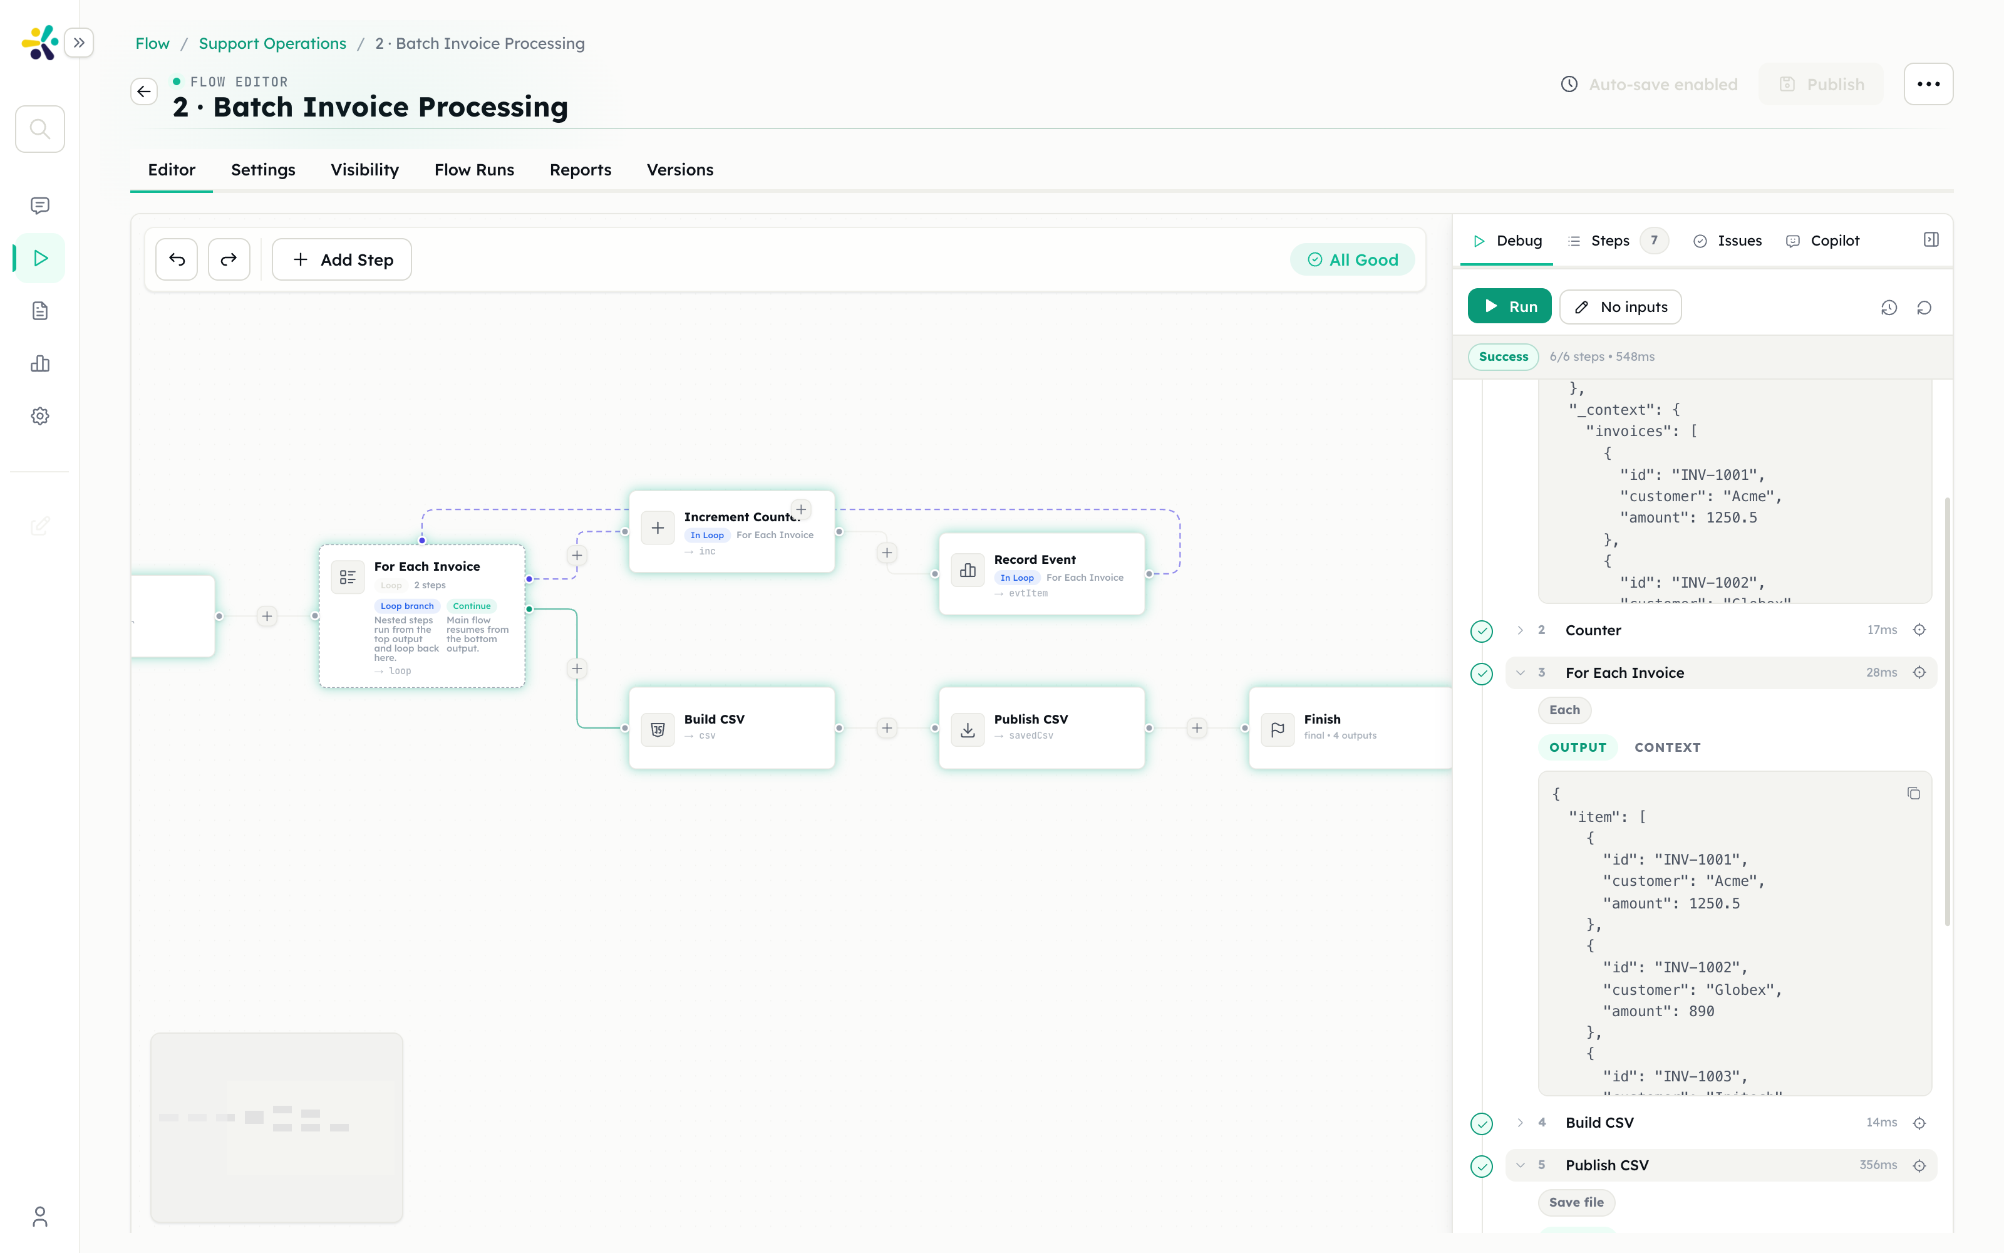Viewport: 2004px width, 1253px height.
Task: Collapse the For Each Invoice step
Action: point(1521,673)
